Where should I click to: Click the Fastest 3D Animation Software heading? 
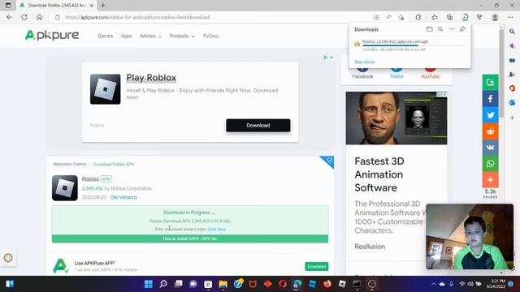pos(379,174)
